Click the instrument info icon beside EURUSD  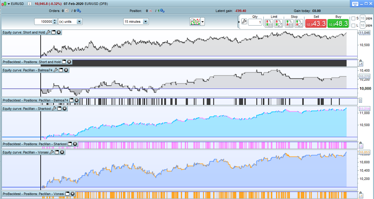pyautogui.click(x=29, y=4)
